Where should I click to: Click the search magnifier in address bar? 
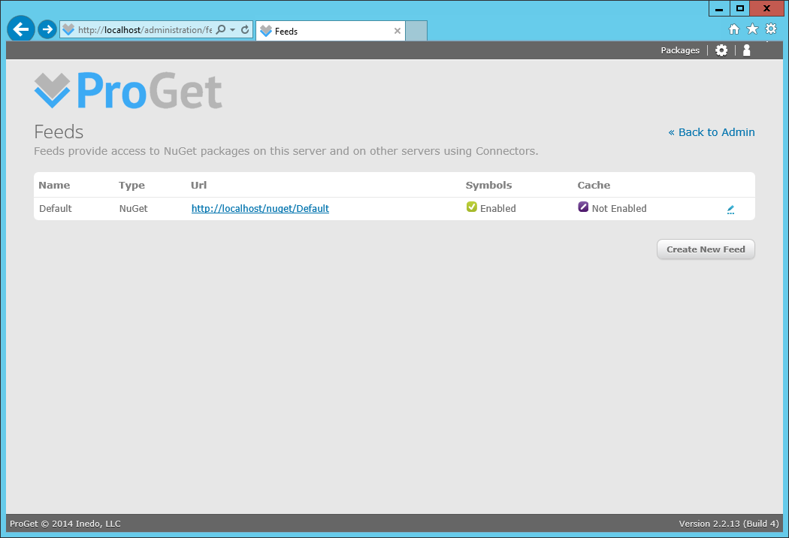pyautogui.click(x=220, y=30)
